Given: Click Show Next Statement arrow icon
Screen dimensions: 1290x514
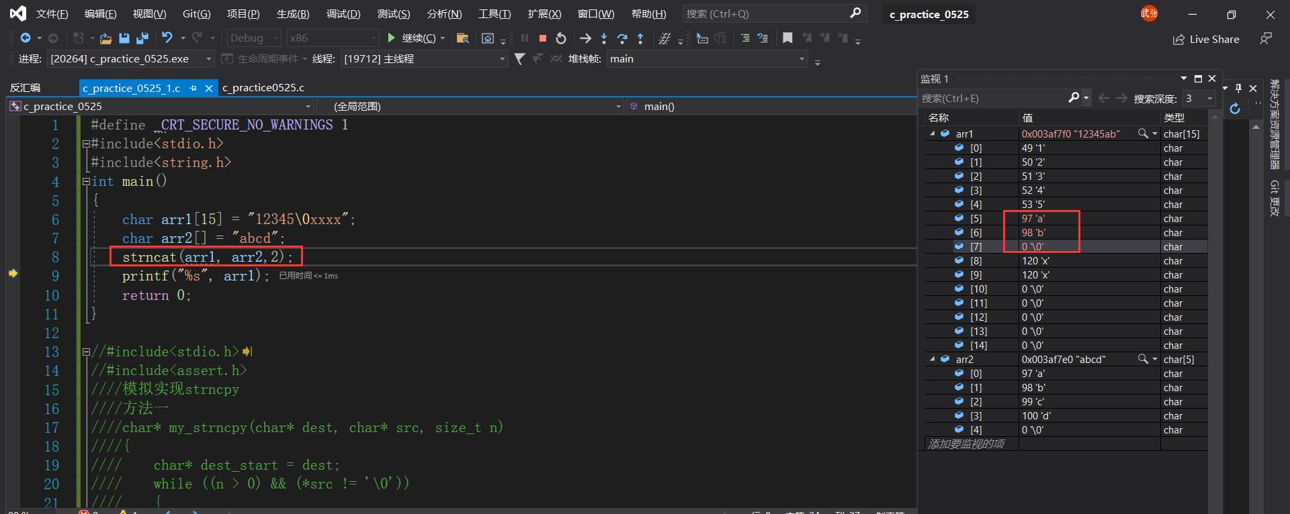Looking at the screenshot, I should [x=585, y=38].
